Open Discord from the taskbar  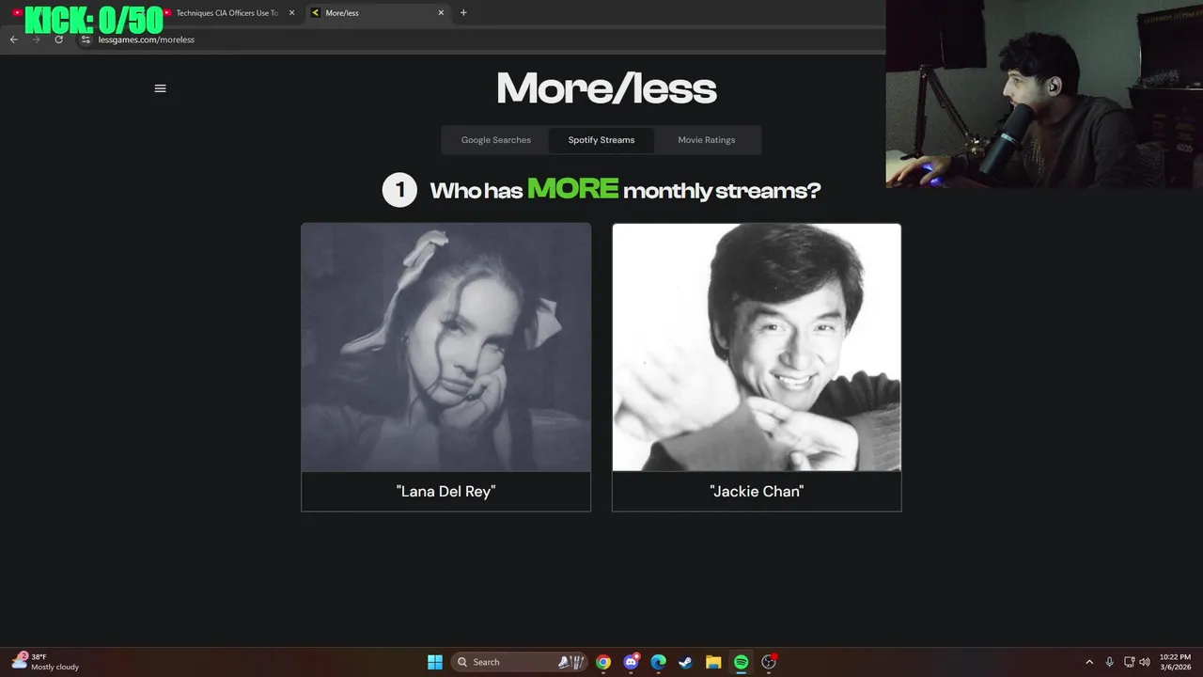[x=632, y=662]
